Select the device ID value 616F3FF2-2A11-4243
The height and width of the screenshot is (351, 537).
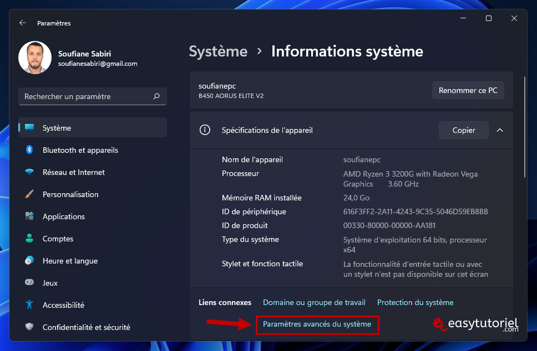click(416, 211)
